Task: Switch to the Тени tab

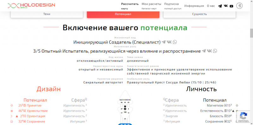Action: 47,14
